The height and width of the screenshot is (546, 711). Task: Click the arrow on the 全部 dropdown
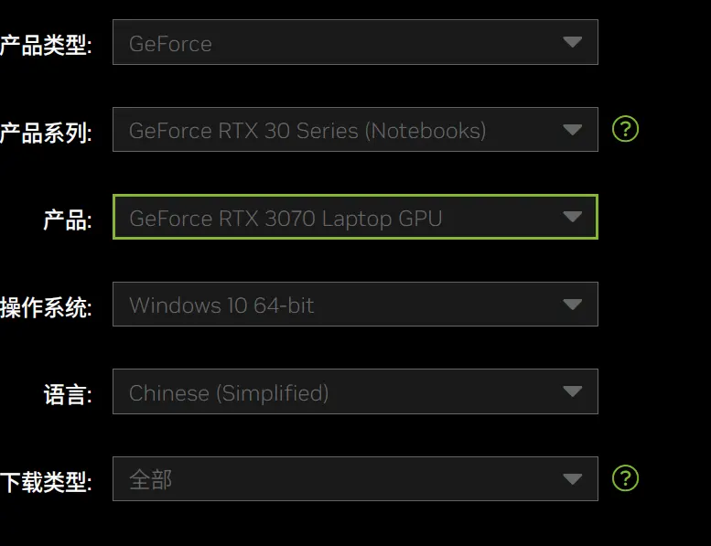tap(572, 479)
